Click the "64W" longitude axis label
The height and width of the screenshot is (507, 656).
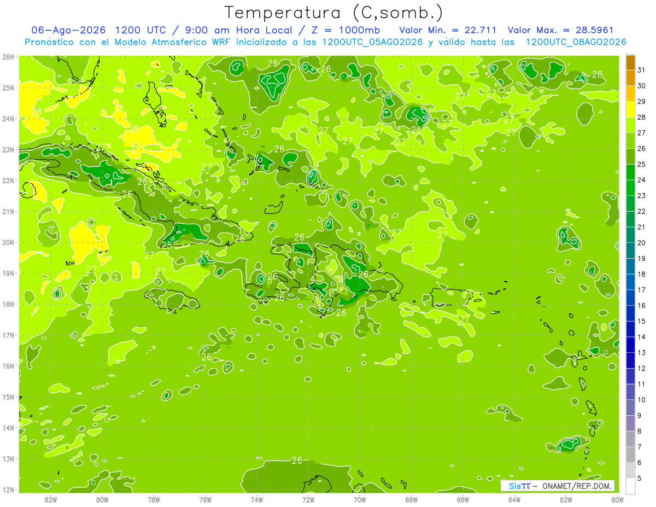point(514,499)
